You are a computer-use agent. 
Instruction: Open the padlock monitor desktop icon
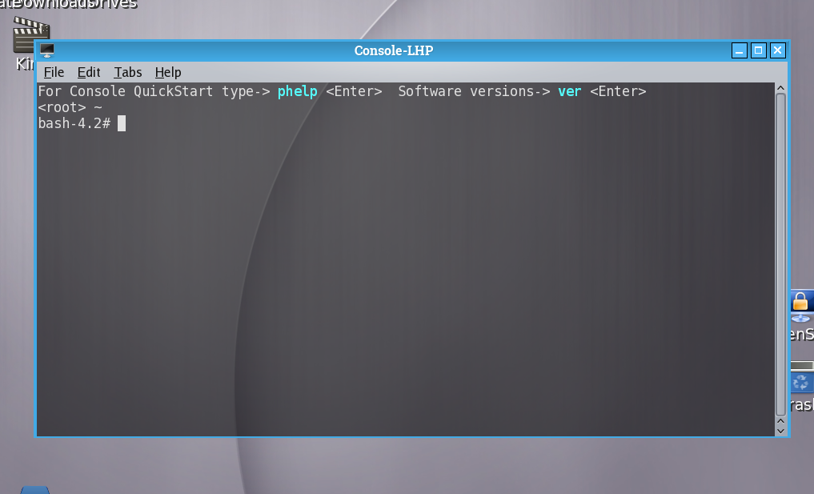pos(802,307)
